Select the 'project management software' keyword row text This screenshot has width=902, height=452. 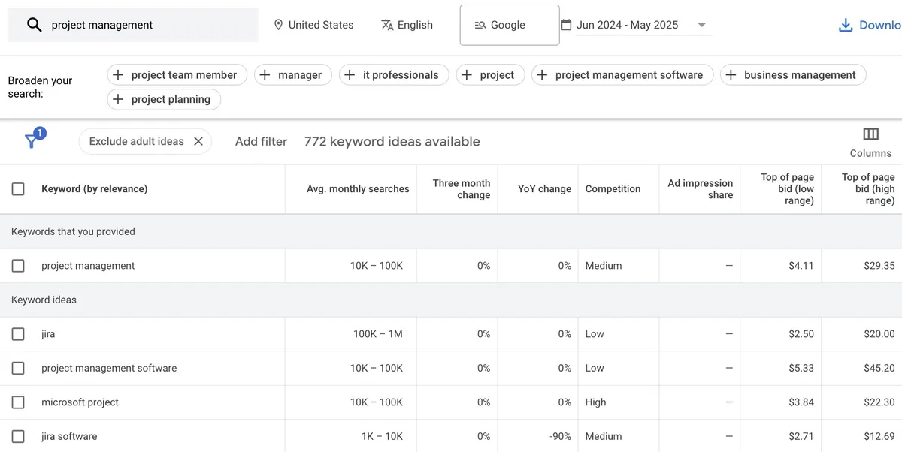coord(109,368)
